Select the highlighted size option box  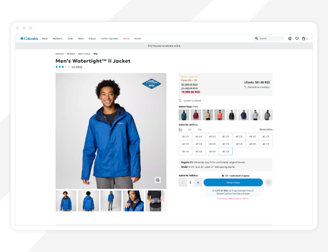(226, 151)
